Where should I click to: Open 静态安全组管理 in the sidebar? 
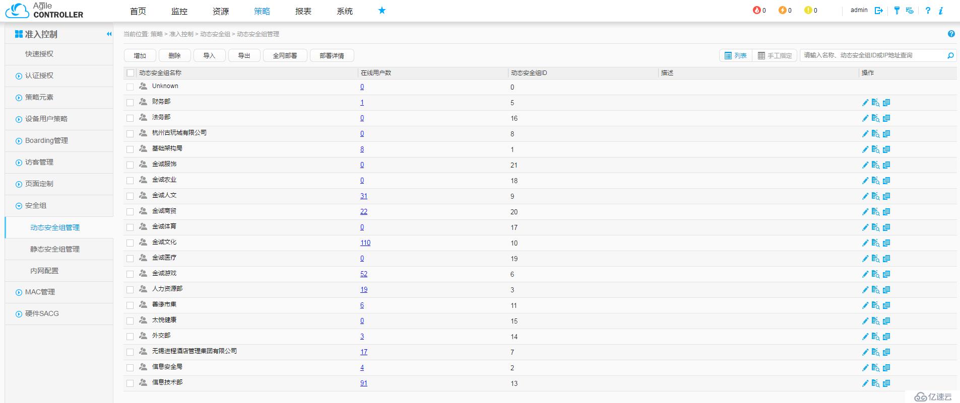tap(55, 249)
